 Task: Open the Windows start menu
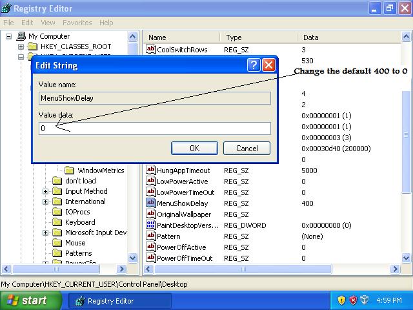[30, 300]
